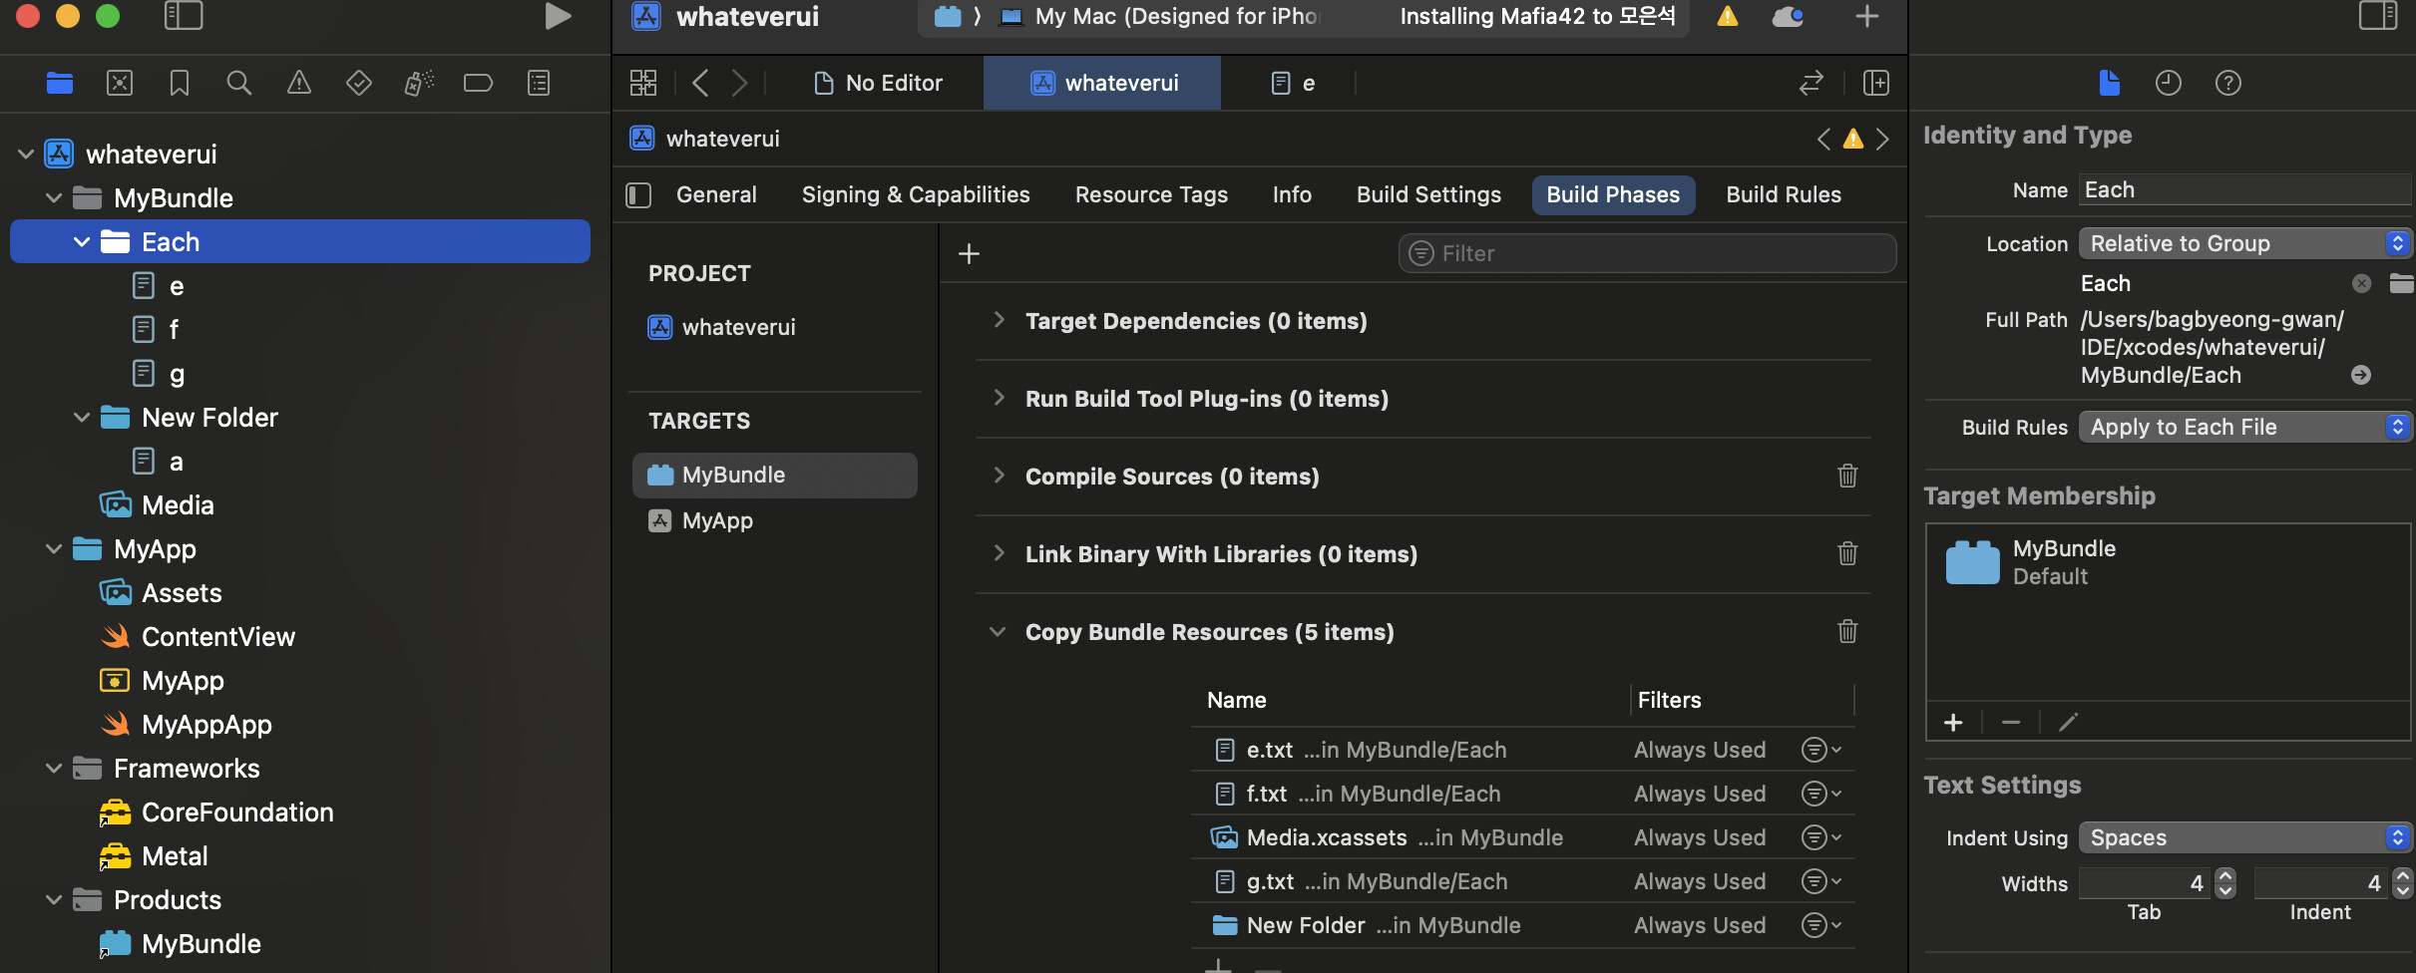Open the Breakpoint navigator icon
The height and width of the screenshot is (973, 2416).
[x=479, y=83]
